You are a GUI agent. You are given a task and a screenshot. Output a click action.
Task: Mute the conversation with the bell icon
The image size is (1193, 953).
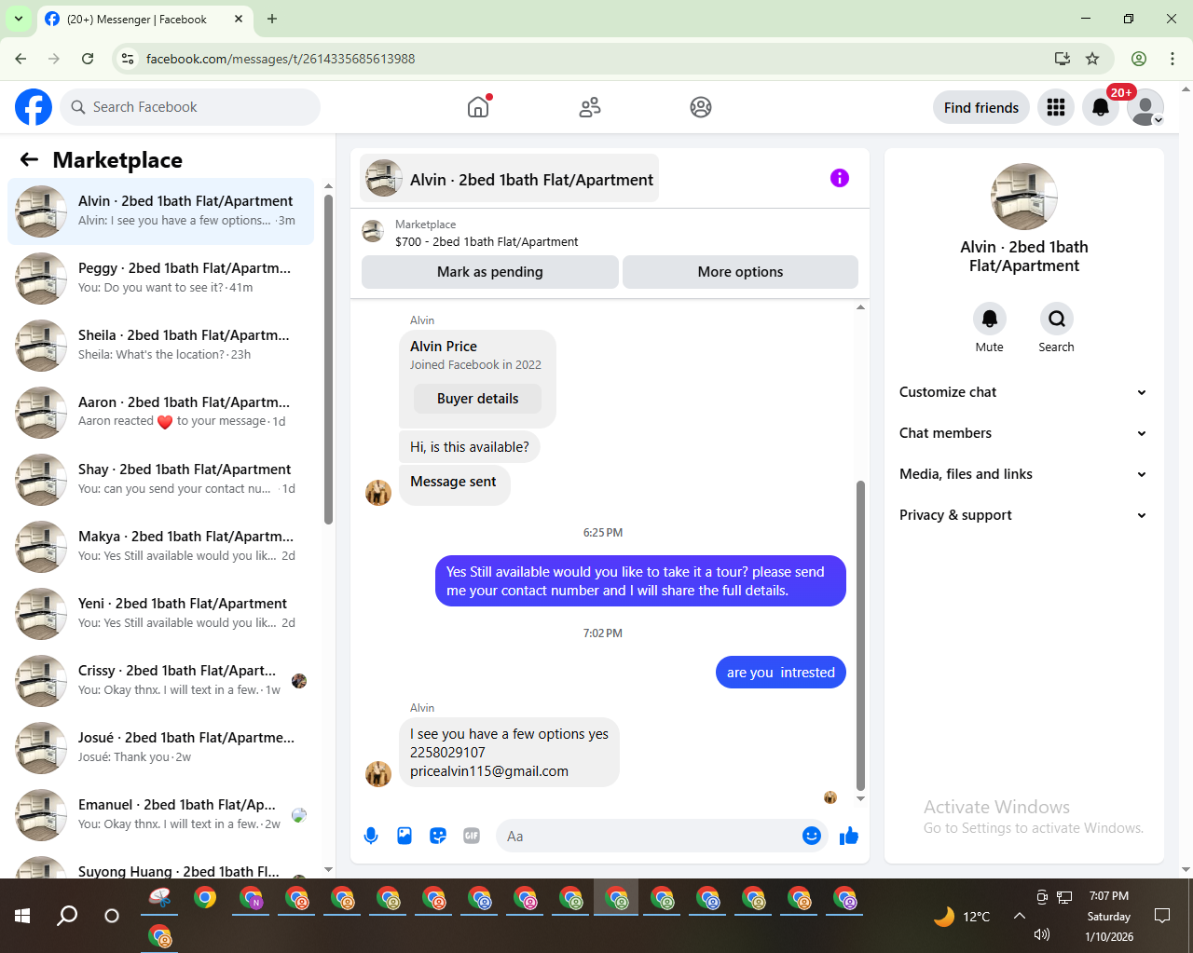coord(990,319)
